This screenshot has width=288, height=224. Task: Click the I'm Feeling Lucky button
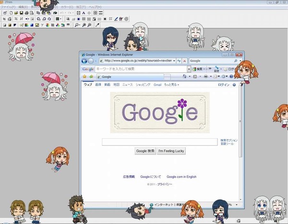pyautogui.click(x=171, y=151)
